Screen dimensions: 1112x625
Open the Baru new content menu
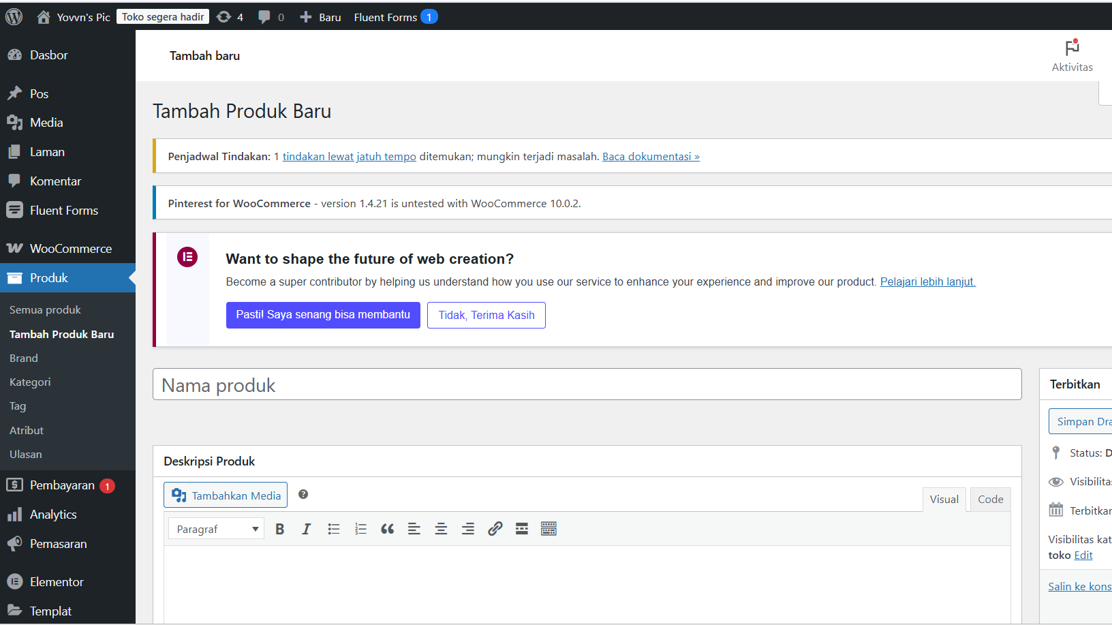[321, 17]
